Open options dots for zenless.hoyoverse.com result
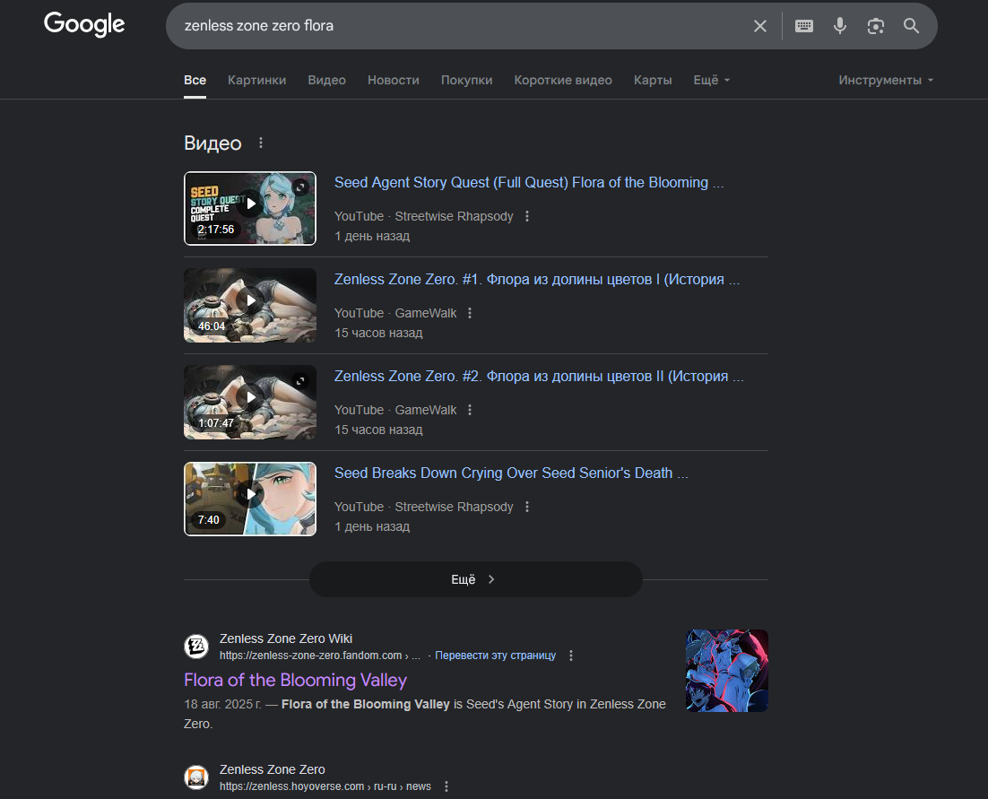The image size is (988, 799). (446, 786)
